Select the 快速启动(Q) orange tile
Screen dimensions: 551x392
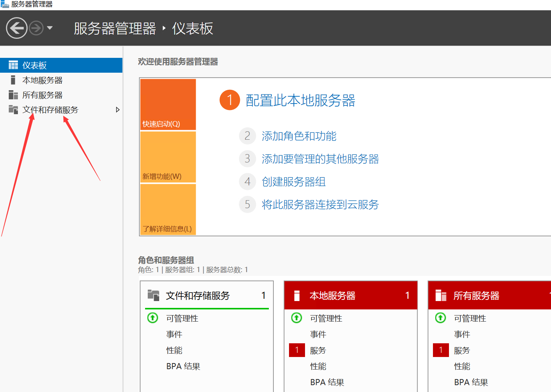[168, 104]
